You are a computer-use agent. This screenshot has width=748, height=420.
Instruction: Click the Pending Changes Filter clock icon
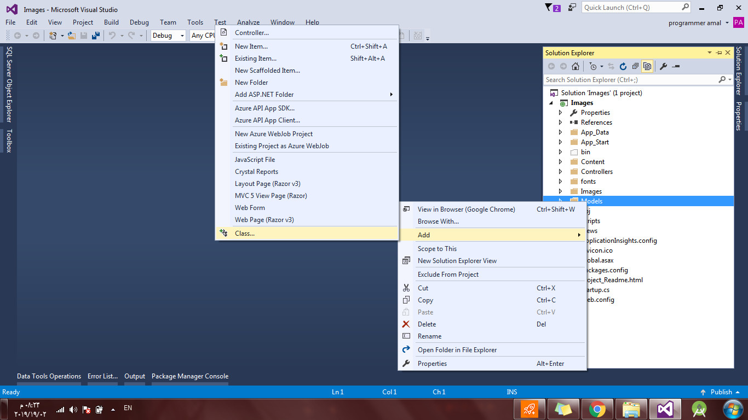point(593,66)
